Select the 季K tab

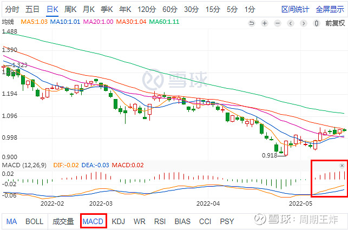click(x=107, y=9)
